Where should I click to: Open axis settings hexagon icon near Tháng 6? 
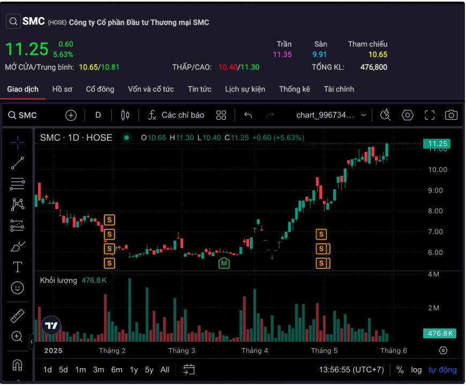[x=443, y=351]
